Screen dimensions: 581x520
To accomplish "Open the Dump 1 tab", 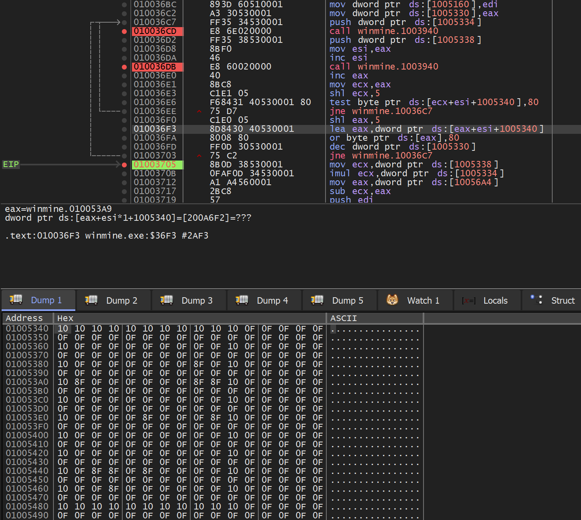I will (38, 300).
